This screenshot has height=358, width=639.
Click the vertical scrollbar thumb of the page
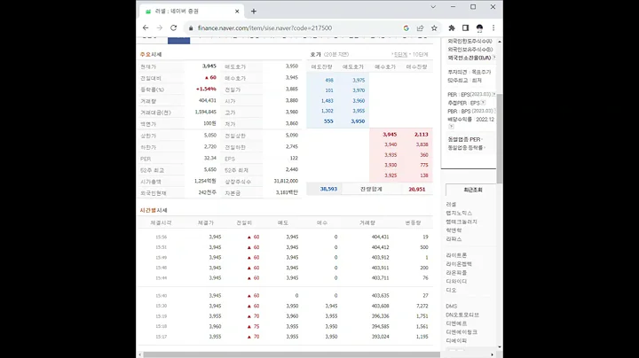click(500, 138)
